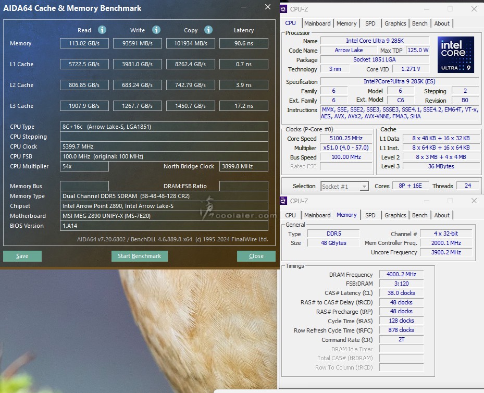Close the top CPU-Z window
Image resolution: width=484 pixels, height=393 pixels.
click(x=474, y=9)
